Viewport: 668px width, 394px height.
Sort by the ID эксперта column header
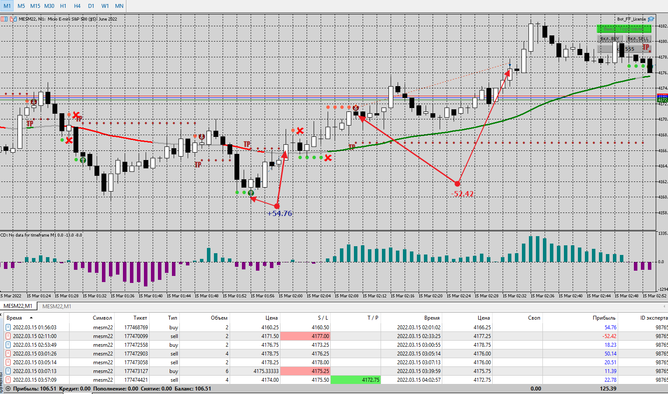654,318
